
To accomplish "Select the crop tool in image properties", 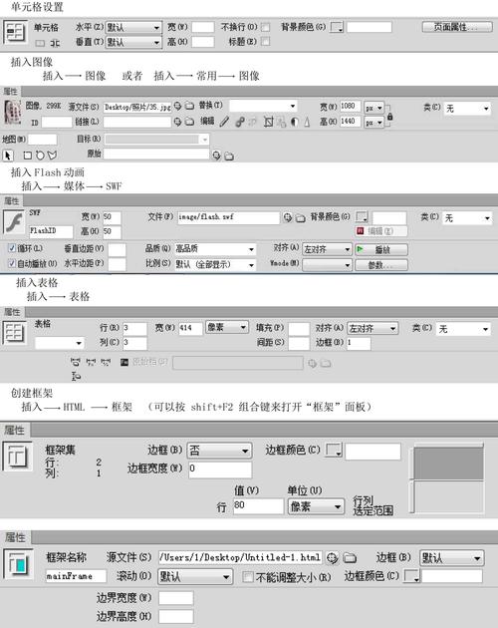I will pyautogui.click(x=268, y=122).
